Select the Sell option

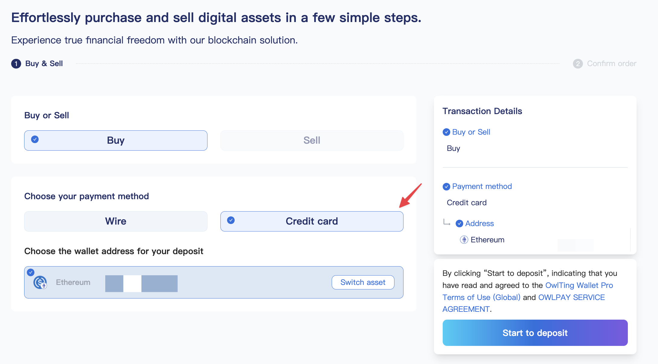click(312, 140)
